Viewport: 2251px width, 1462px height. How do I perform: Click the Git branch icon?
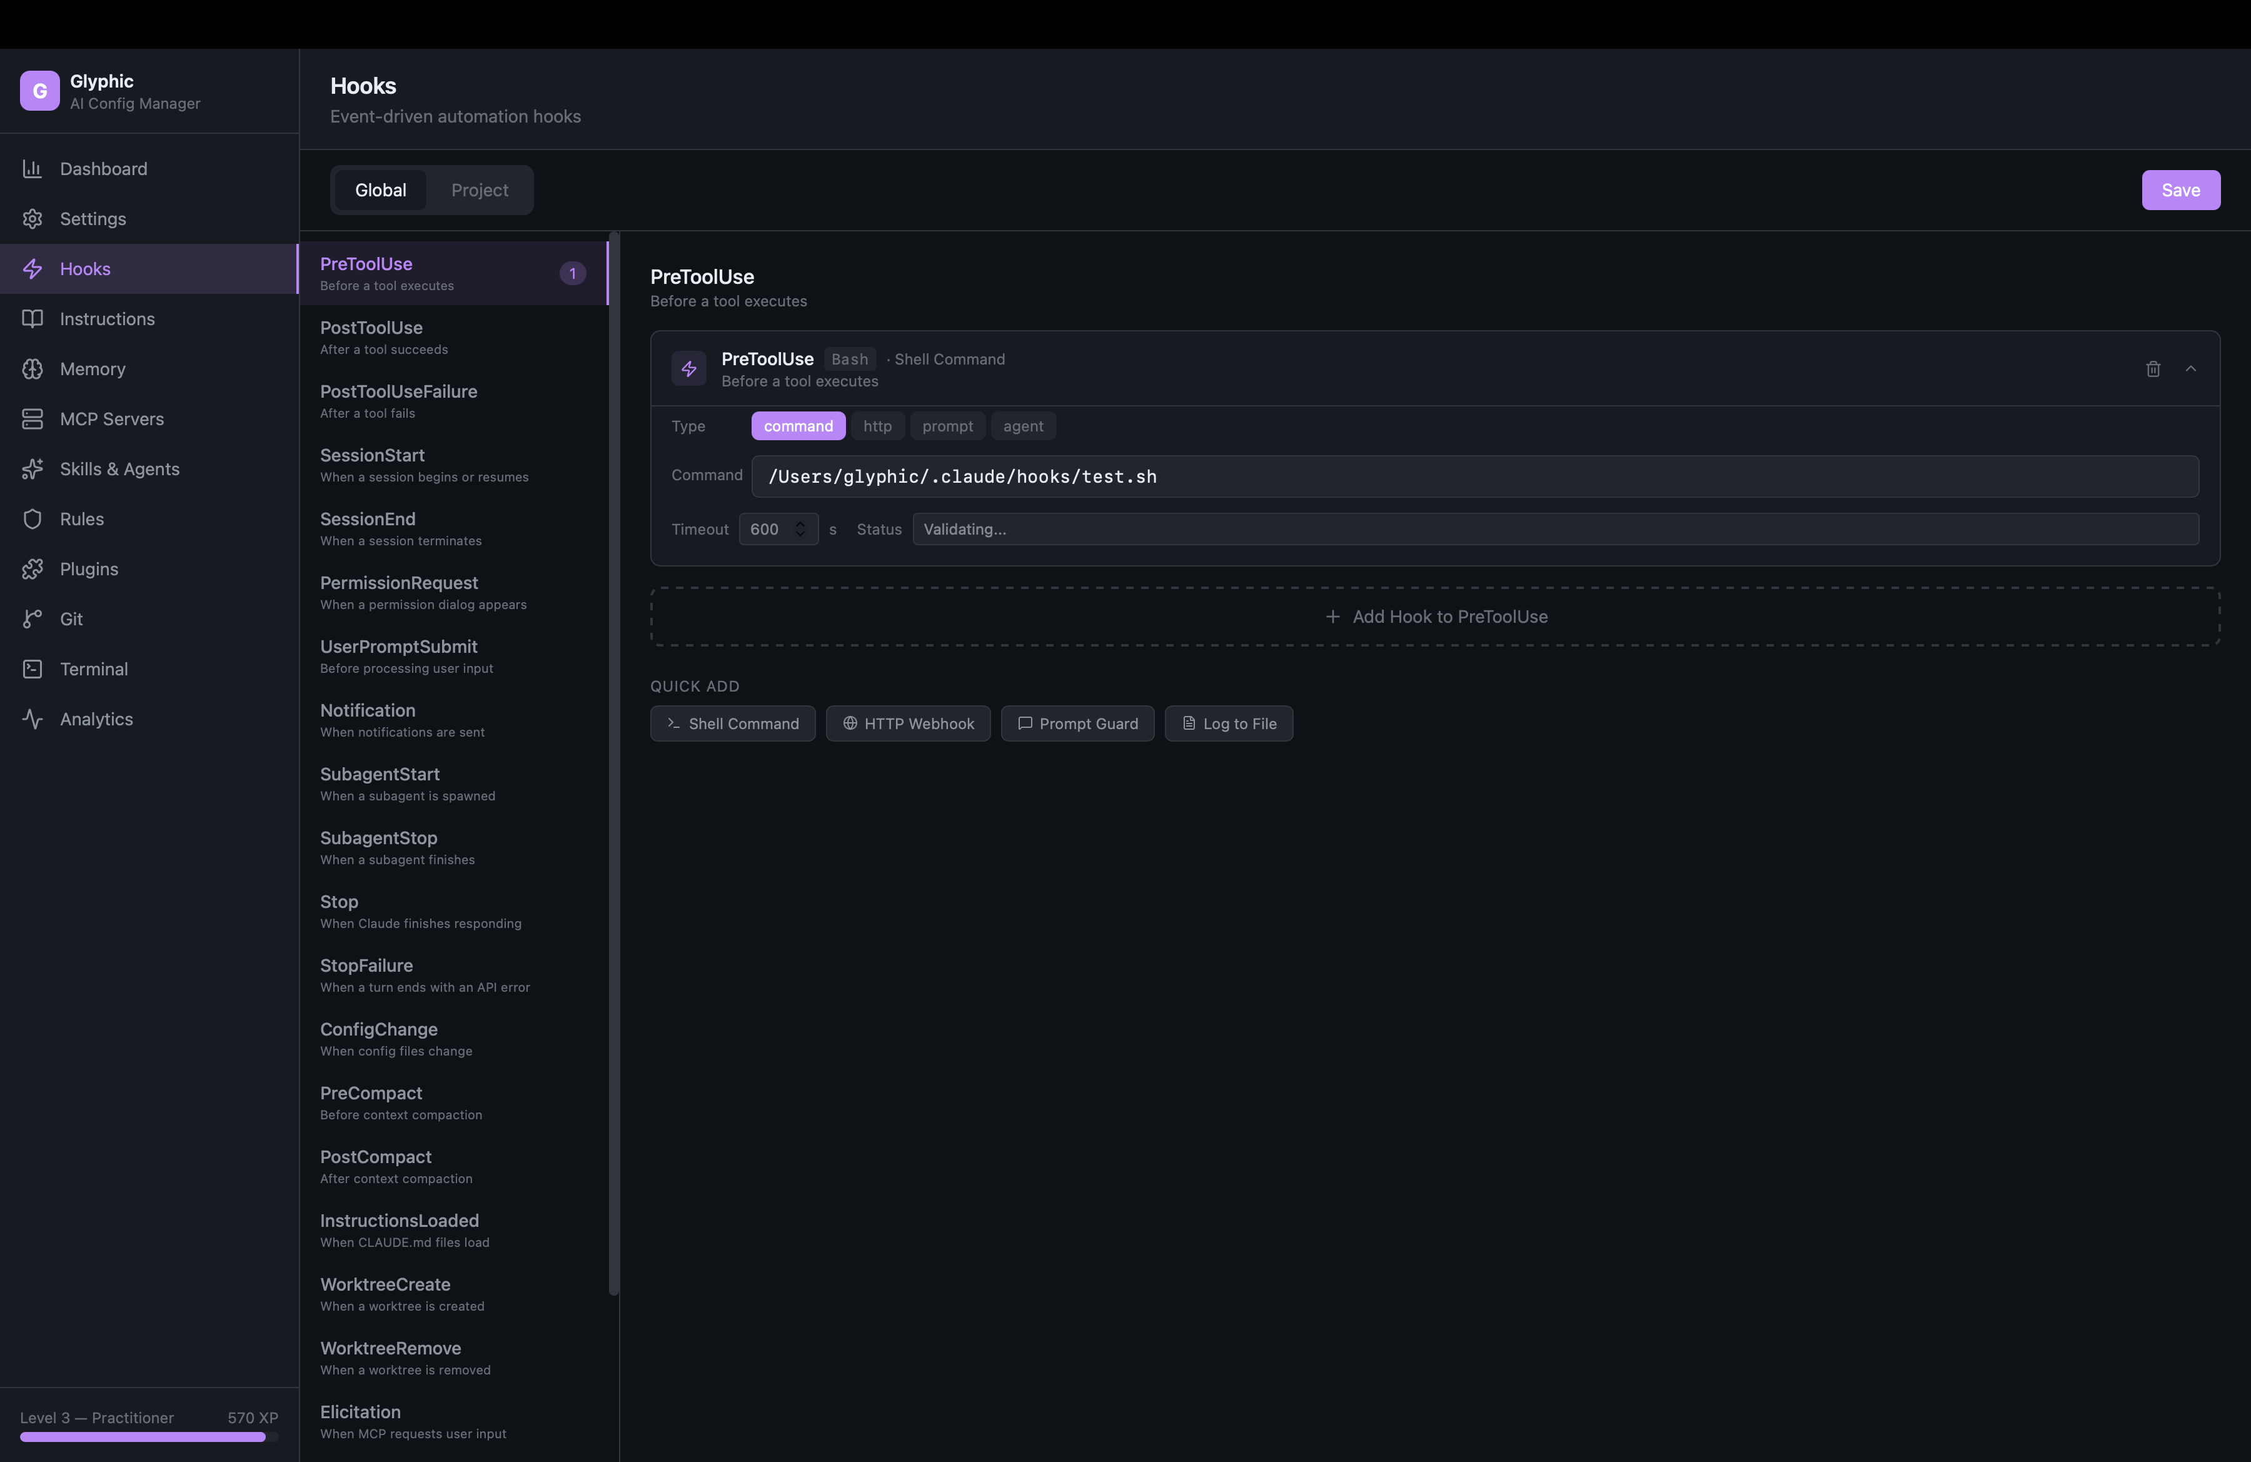(x=33, y=618)
